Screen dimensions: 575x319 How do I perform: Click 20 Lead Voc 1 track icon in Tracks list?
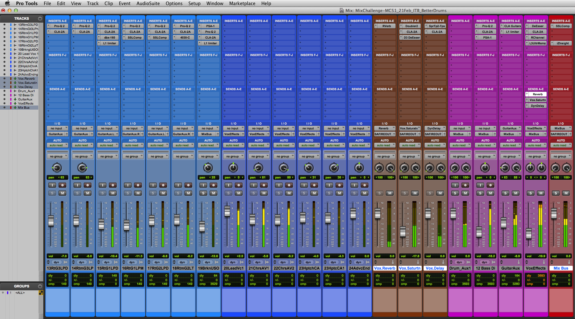tap(15, 54)
